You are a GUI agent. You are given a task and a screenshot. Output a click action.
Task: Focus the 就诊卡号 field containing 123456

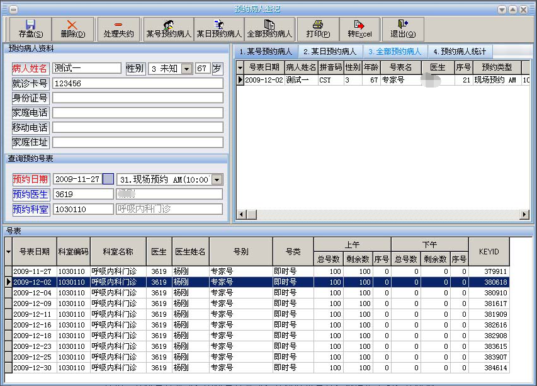[138, 83]
